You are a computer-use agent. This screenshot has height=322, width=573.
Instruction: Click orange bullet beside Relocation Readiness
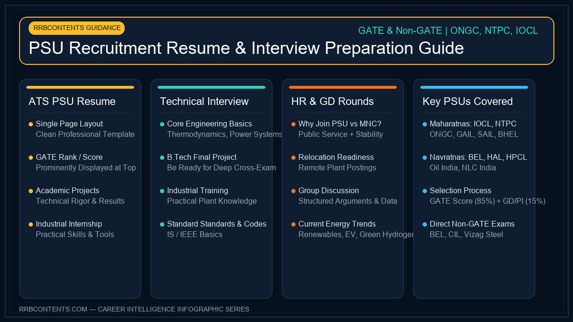click(293, 157)
